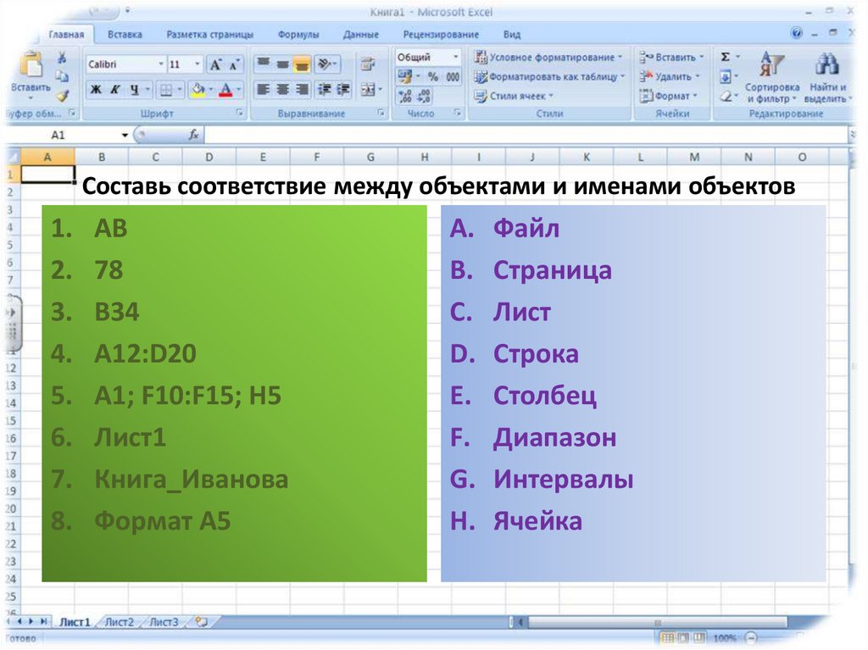Click the merge and center icon
The image size is (868, 650).
click(368, 89)
